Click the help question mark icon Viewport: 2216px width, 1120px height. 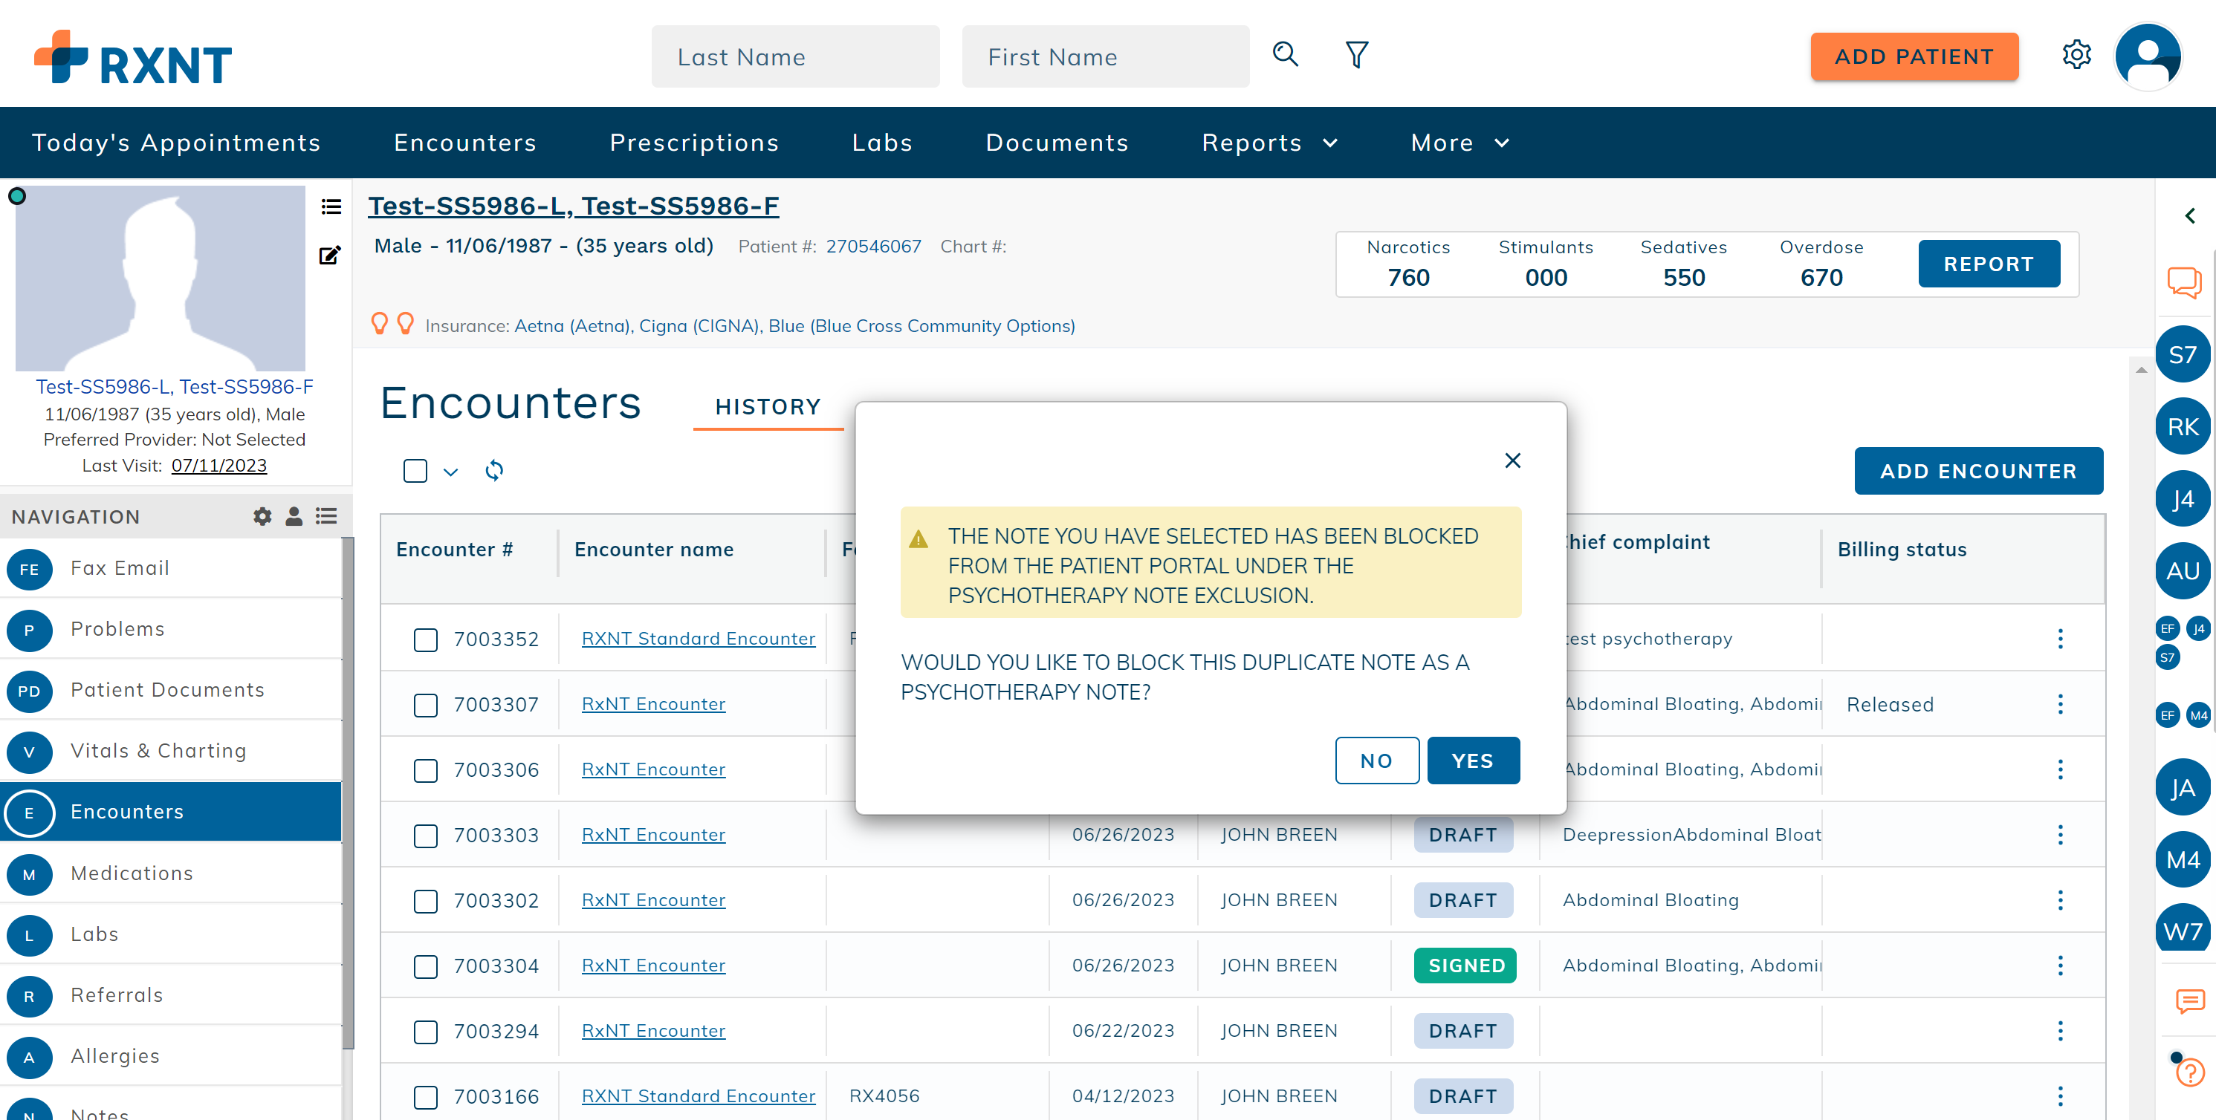click(2189, 1072)
